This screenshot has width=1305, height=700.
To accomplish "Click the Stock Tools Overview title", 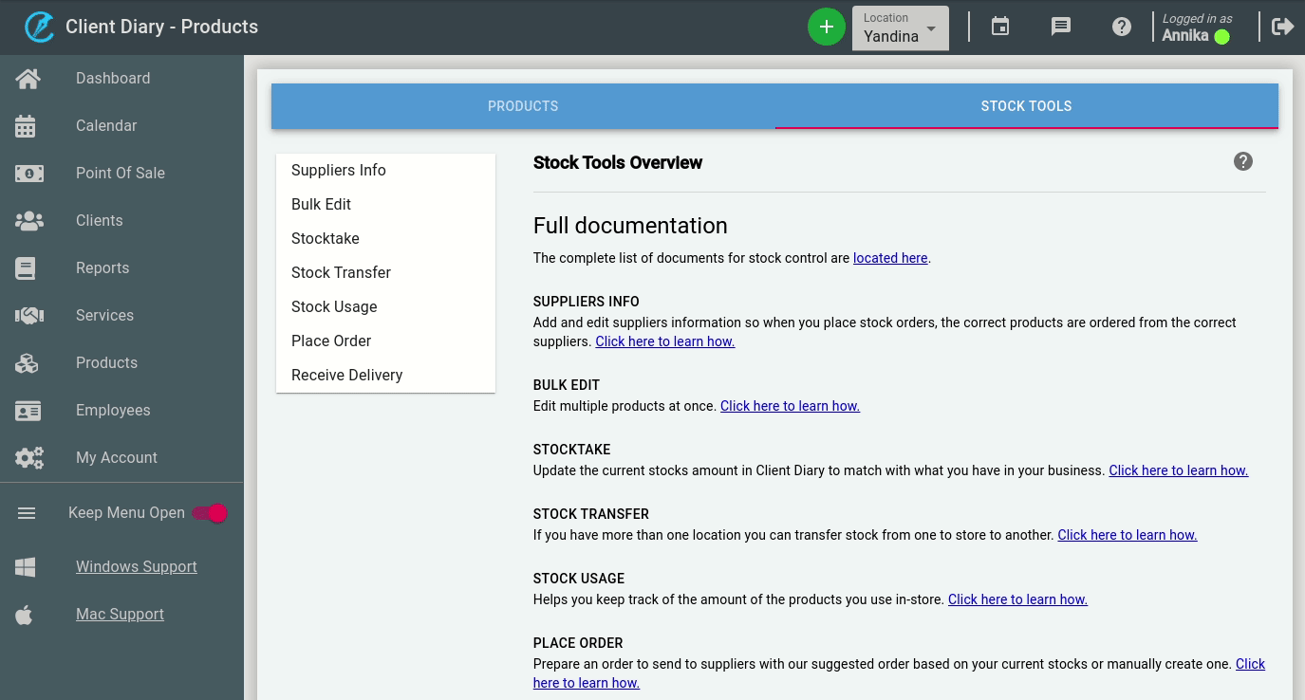I will tap(618, 162).
